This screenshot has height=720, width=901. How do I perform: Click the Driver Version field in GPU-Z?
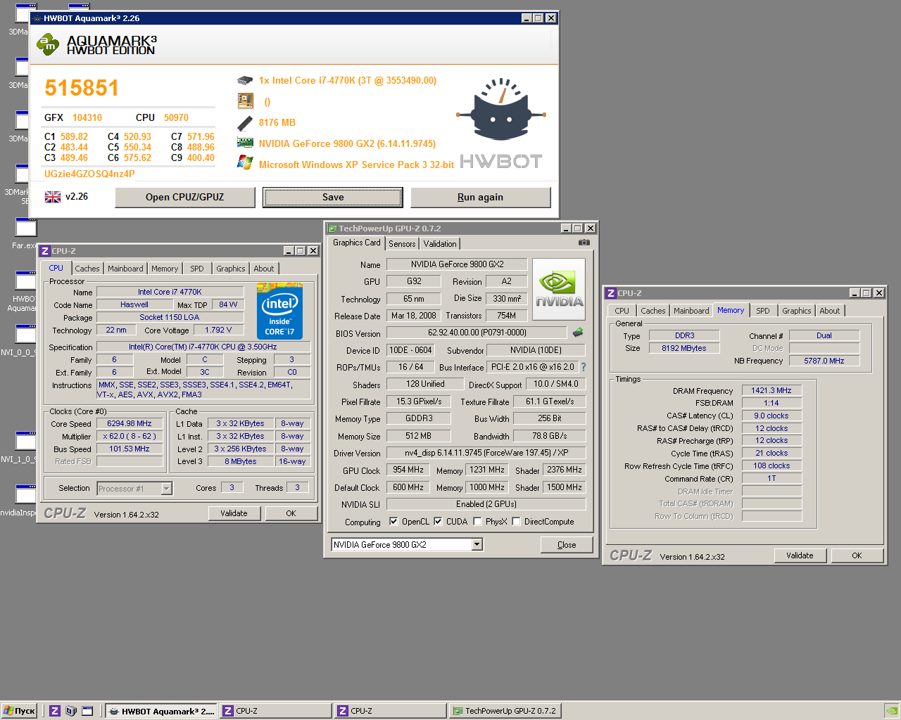click(x=486, y=453)
